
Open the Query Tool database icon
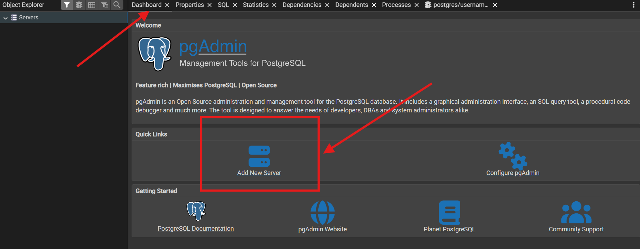79,5
